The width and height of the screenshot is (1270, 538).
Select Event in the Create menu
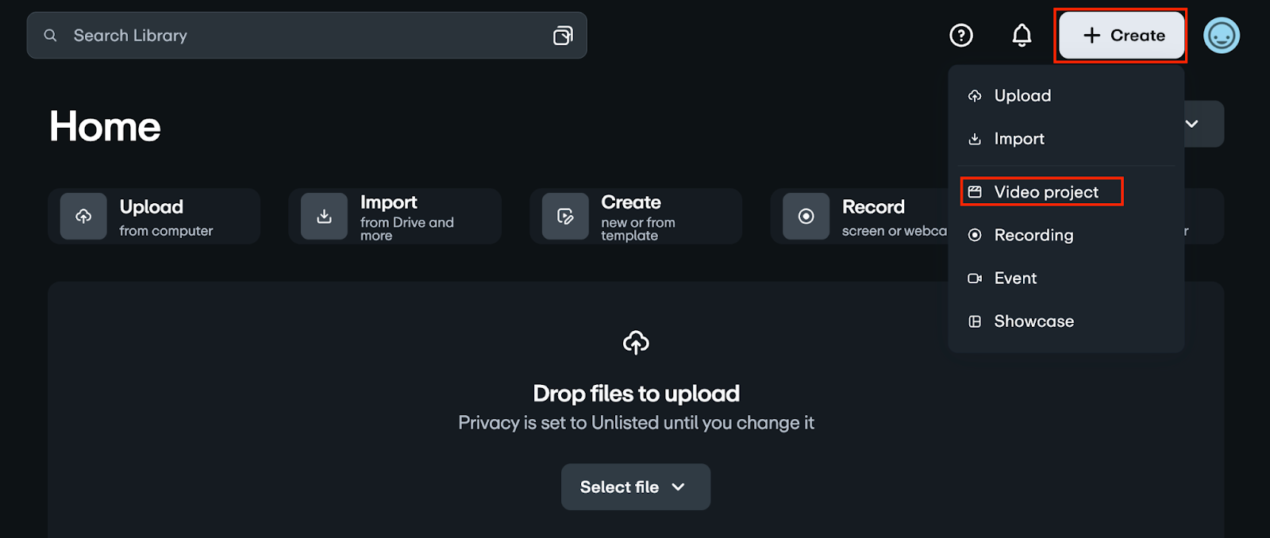[x=1015, y=279]
